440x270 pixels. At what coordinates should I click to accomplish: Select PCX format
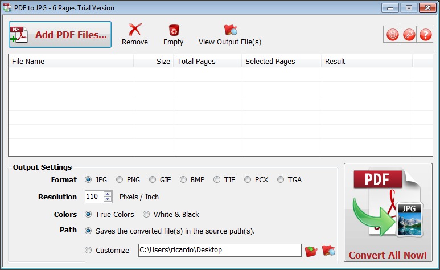point(256,179)
